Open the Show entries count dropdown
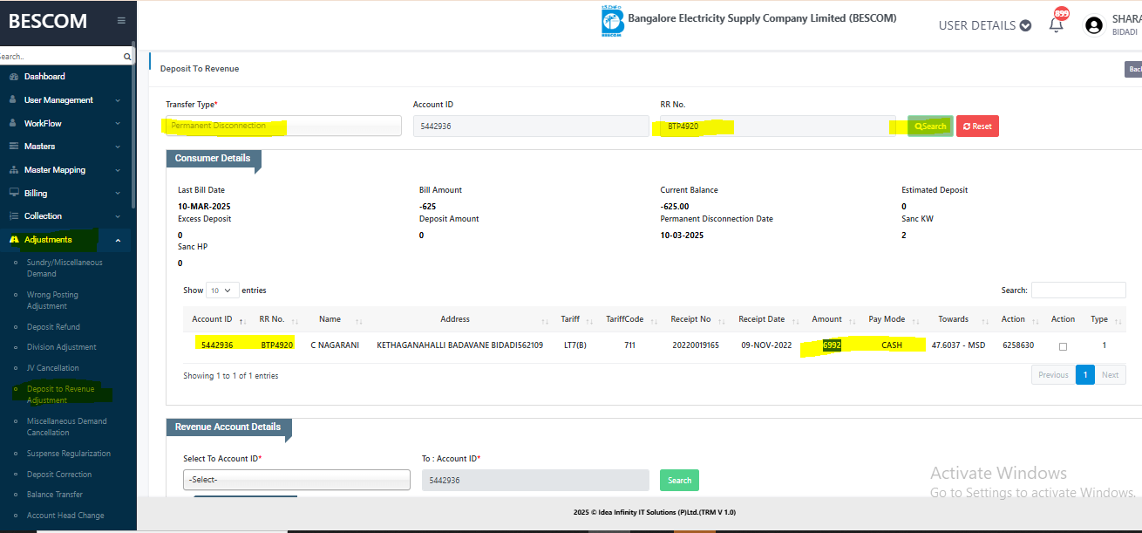The image size is (1142, 533). 222,290
